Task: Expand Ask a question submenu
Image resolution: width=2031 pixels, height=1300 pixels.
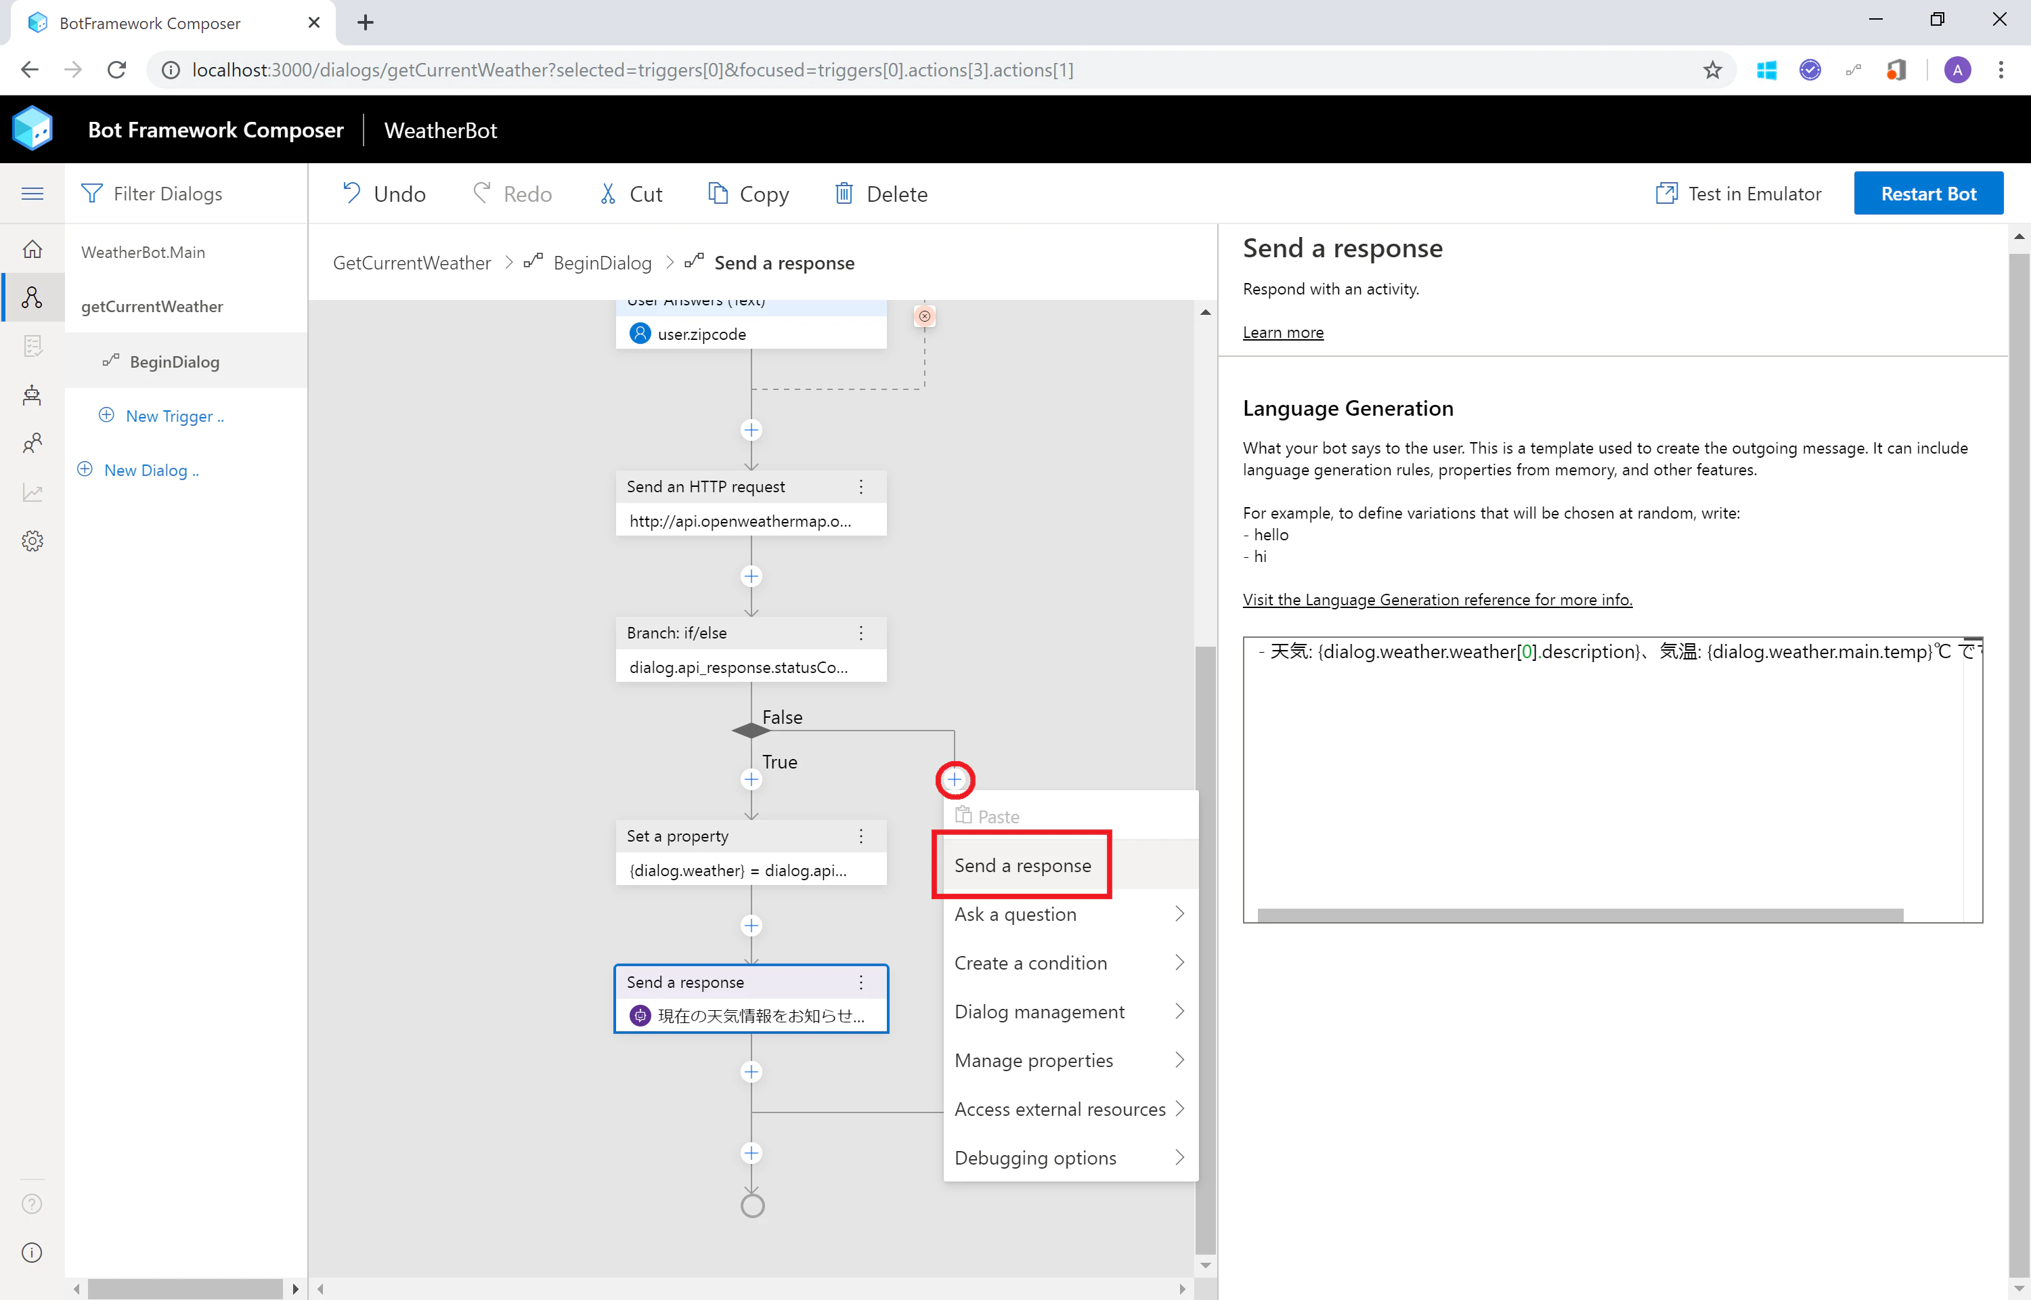Action: coord(1070,914)
